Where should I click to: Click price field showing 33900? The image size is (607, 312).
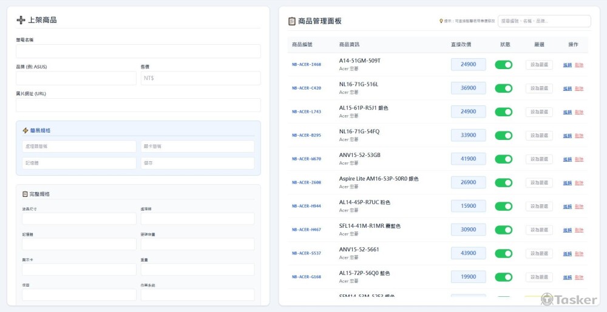tap(468, 136)
